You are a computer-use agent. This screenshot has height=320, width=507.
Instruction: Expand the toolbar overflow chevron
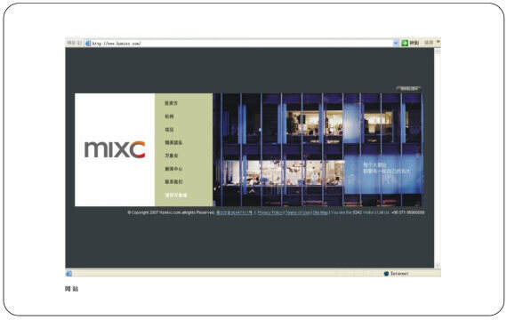[x=439, y=42]
